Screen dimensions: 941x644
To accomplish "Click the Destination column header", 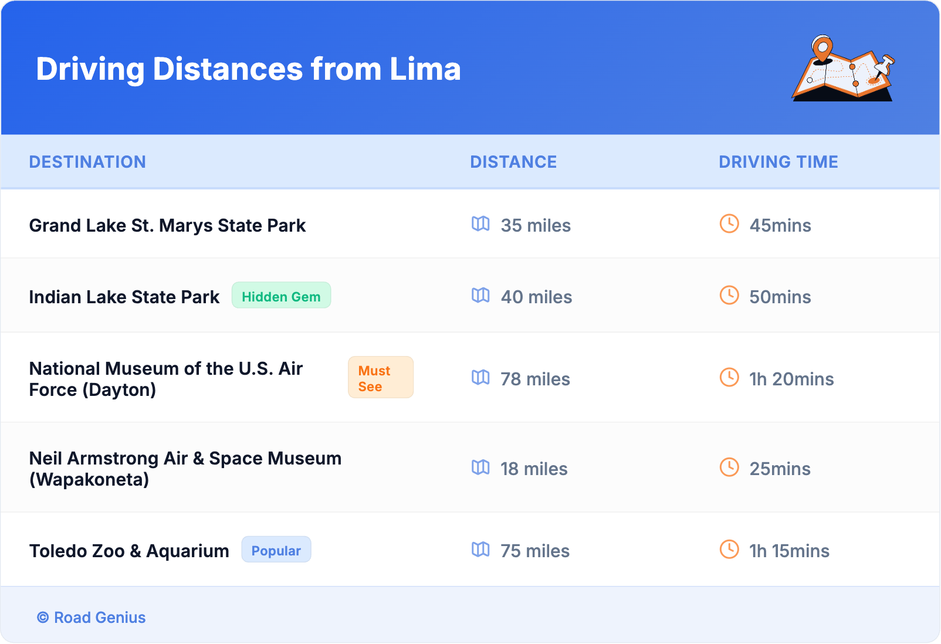I will pos(87,162).
